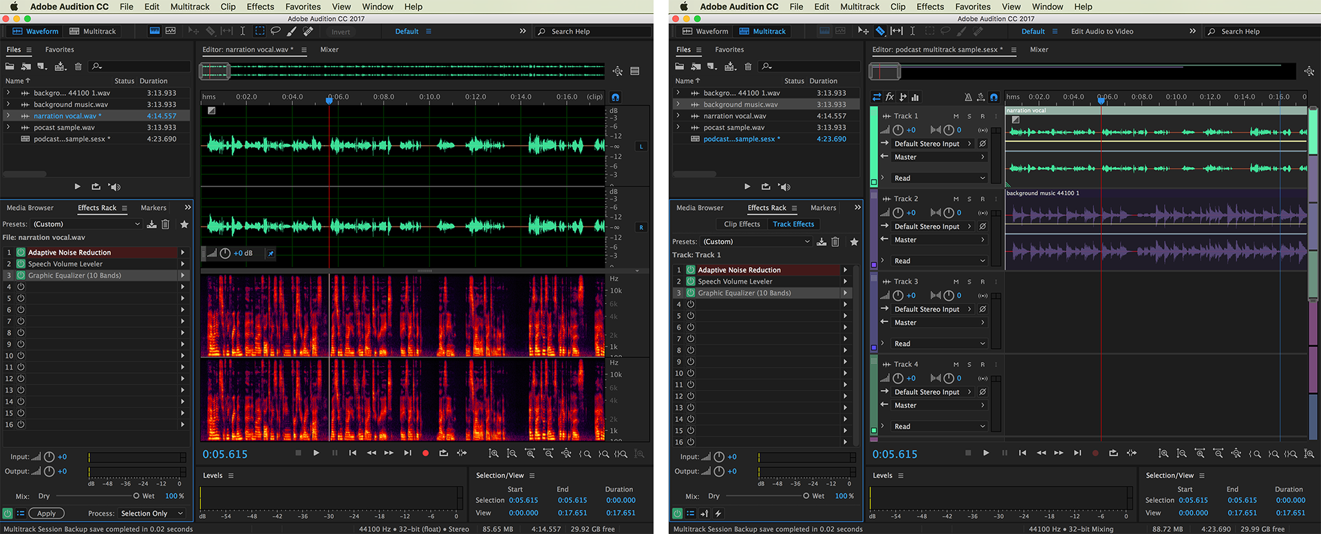
Task: Select Time Selection tool in right Multitrack window
Action: coord(912,31)
